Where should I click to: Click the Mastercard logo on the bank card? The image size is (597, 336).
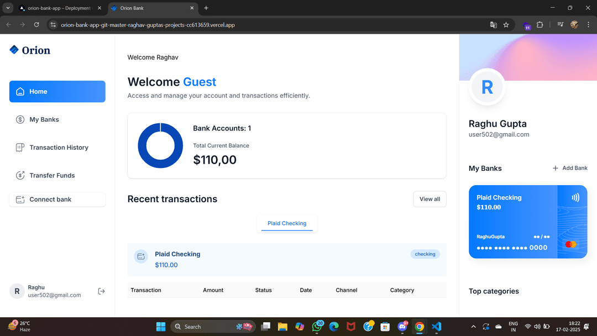pos(570,243)
